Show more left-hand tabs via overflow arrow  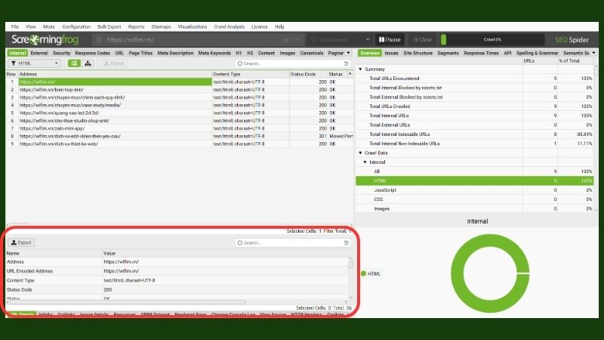[348, 53]
